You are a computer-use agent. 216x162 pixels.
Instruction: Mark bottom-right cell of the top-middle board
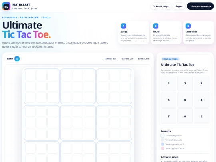tap(89, 97)
